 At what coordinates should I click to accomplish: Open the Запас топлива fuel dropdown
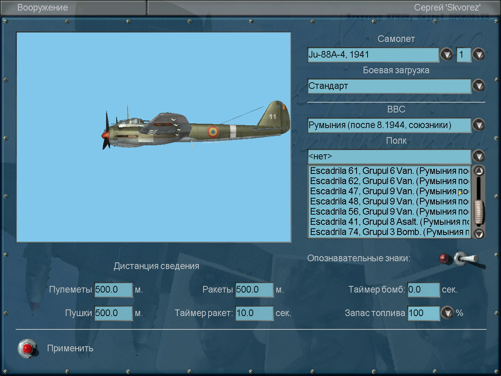pyautogui.click(x=447, y=313)
